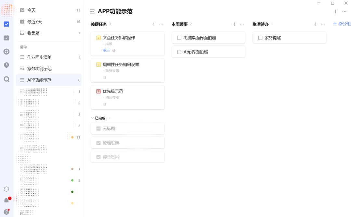Open more options for 本周琐事 column
Viewport: 351px width, 217px height.
[x=242, y=24]
